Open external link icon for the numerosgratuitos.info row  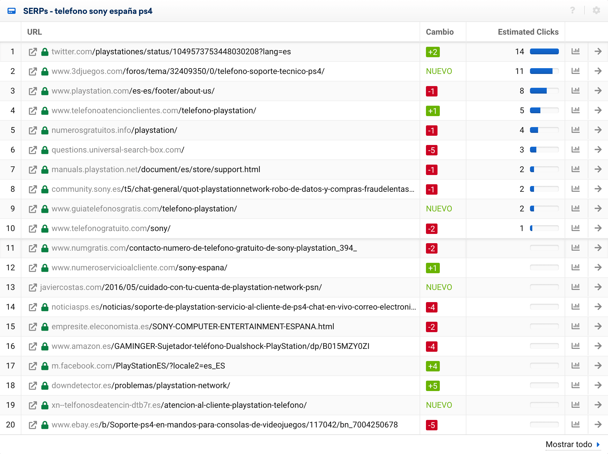(33, 130)
